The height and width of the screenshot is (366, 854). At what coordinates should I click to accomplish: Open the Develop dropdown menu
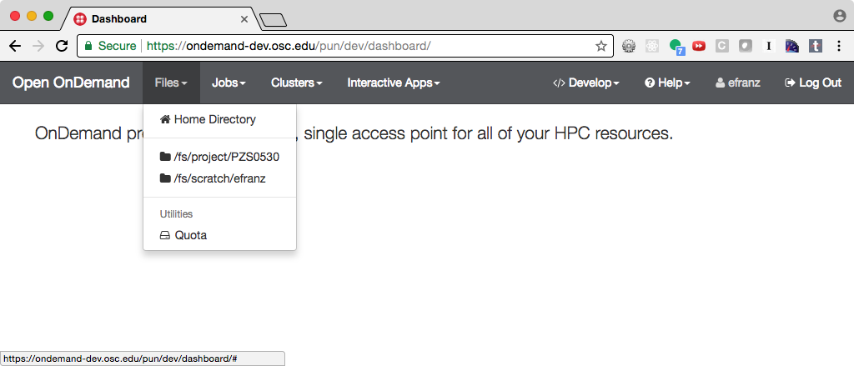pyautogui.click(x=586, y=83)
